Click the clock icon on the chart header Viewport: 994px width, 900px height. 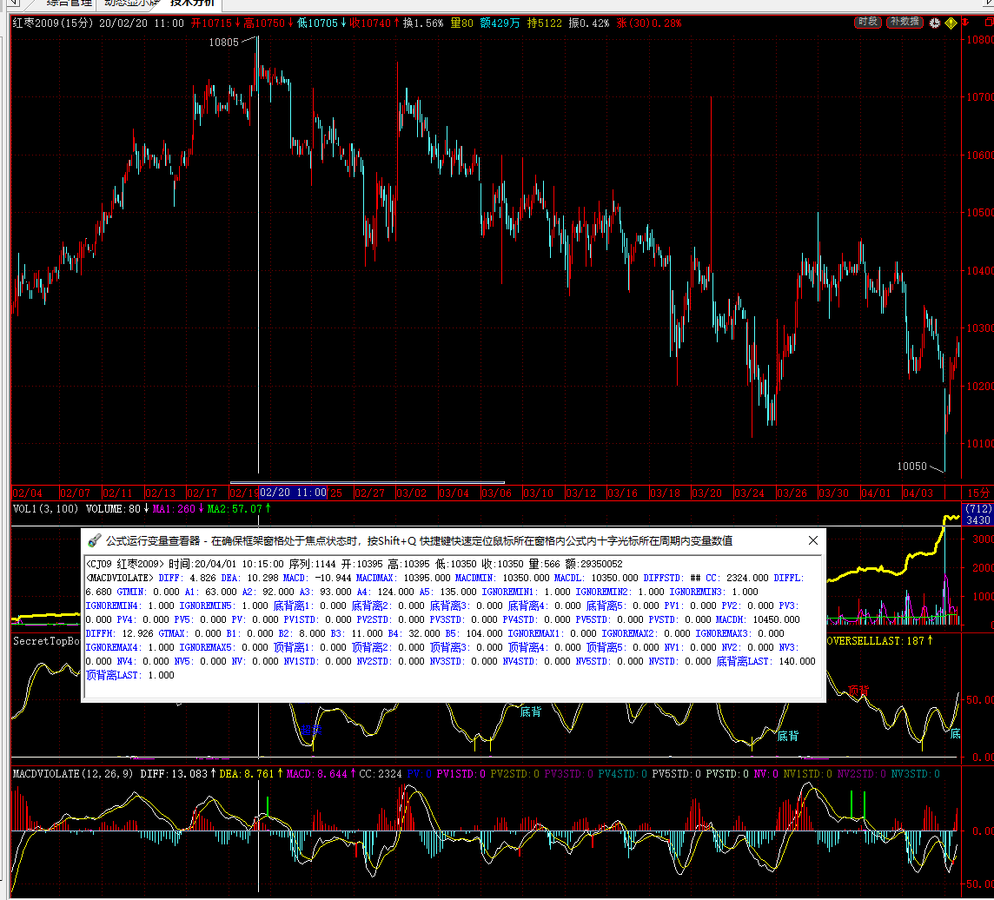(934, 23)
